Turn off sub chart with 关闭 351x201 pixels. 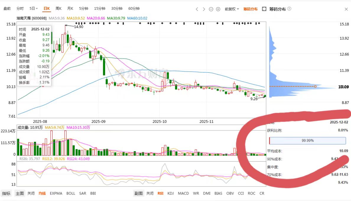click(x=150, y=193)
